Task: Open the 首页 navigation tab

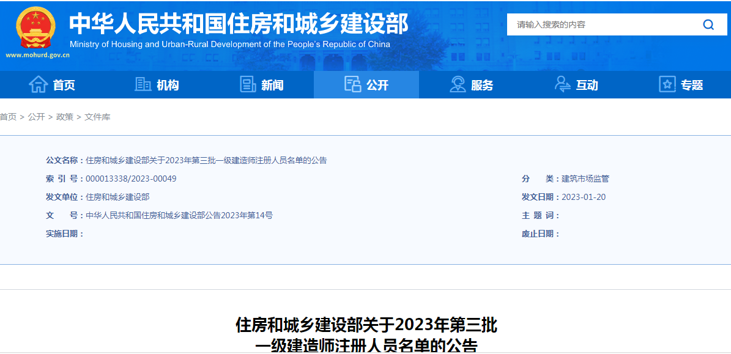Action: coord(52,85)
